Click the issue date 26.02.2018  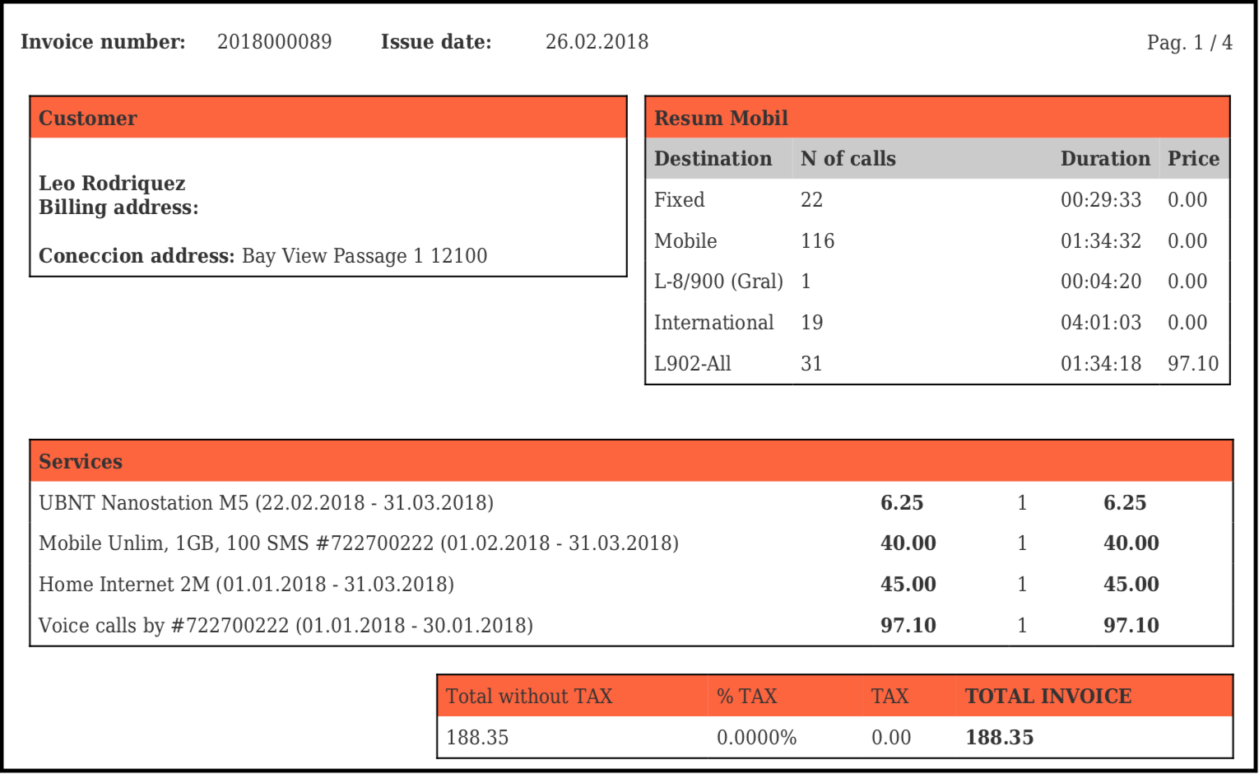click(x=597, y=42)
